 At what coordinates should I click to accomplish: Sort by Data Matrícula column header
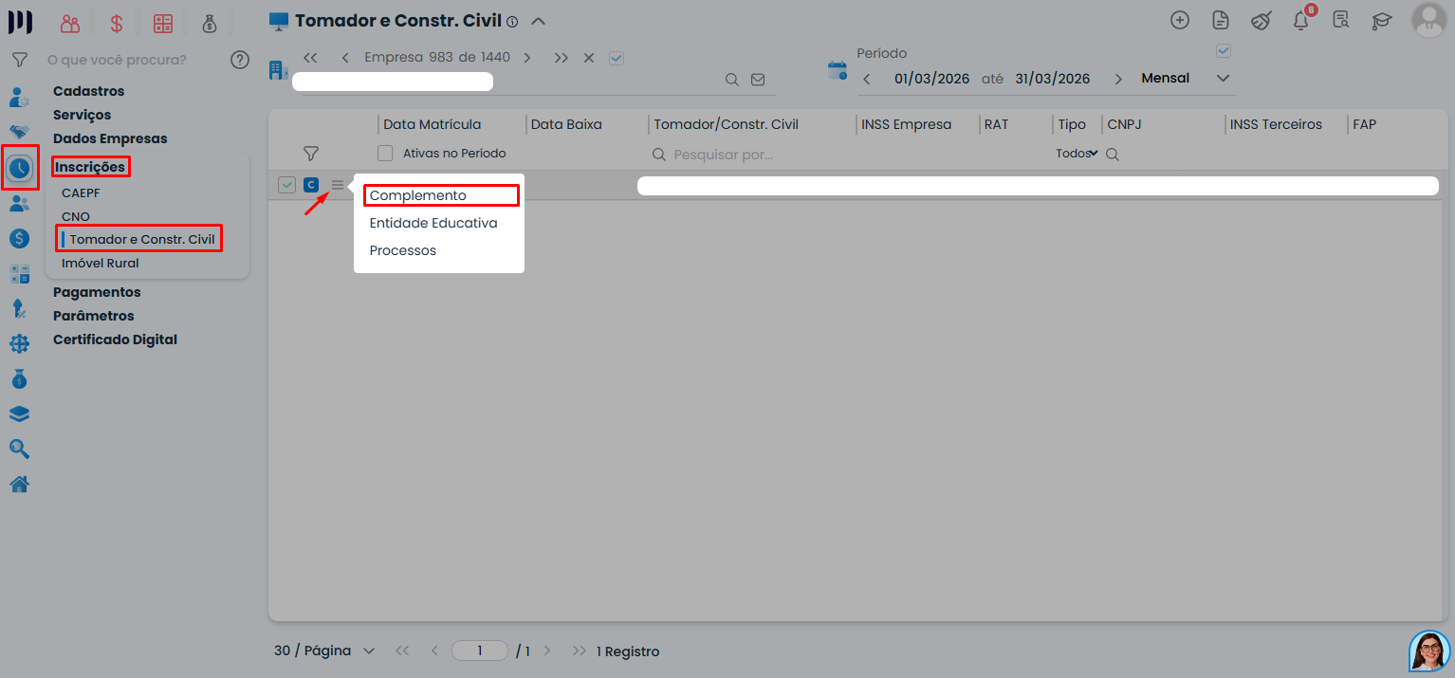click(433, 124)
